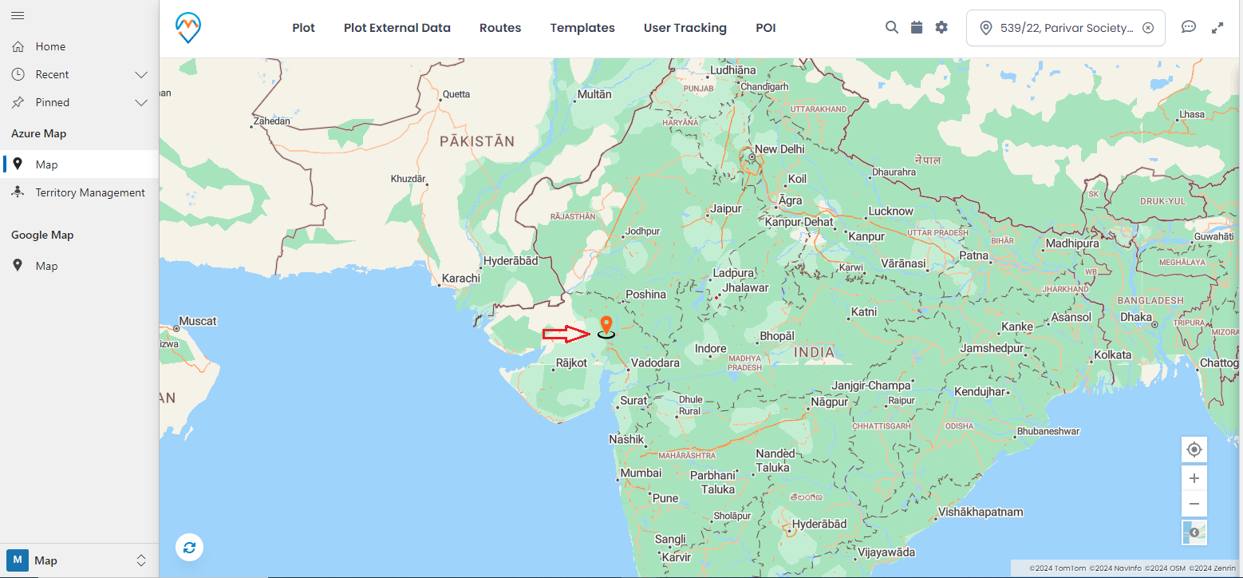Click the MappyField app logo
This screenshot has height=578, width=1243.
(x=188, y=28)
